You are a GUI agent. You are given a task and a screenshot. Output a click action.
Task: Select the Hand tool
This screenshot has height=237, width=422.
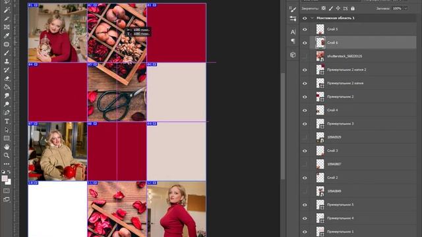[x=7, y=147]
